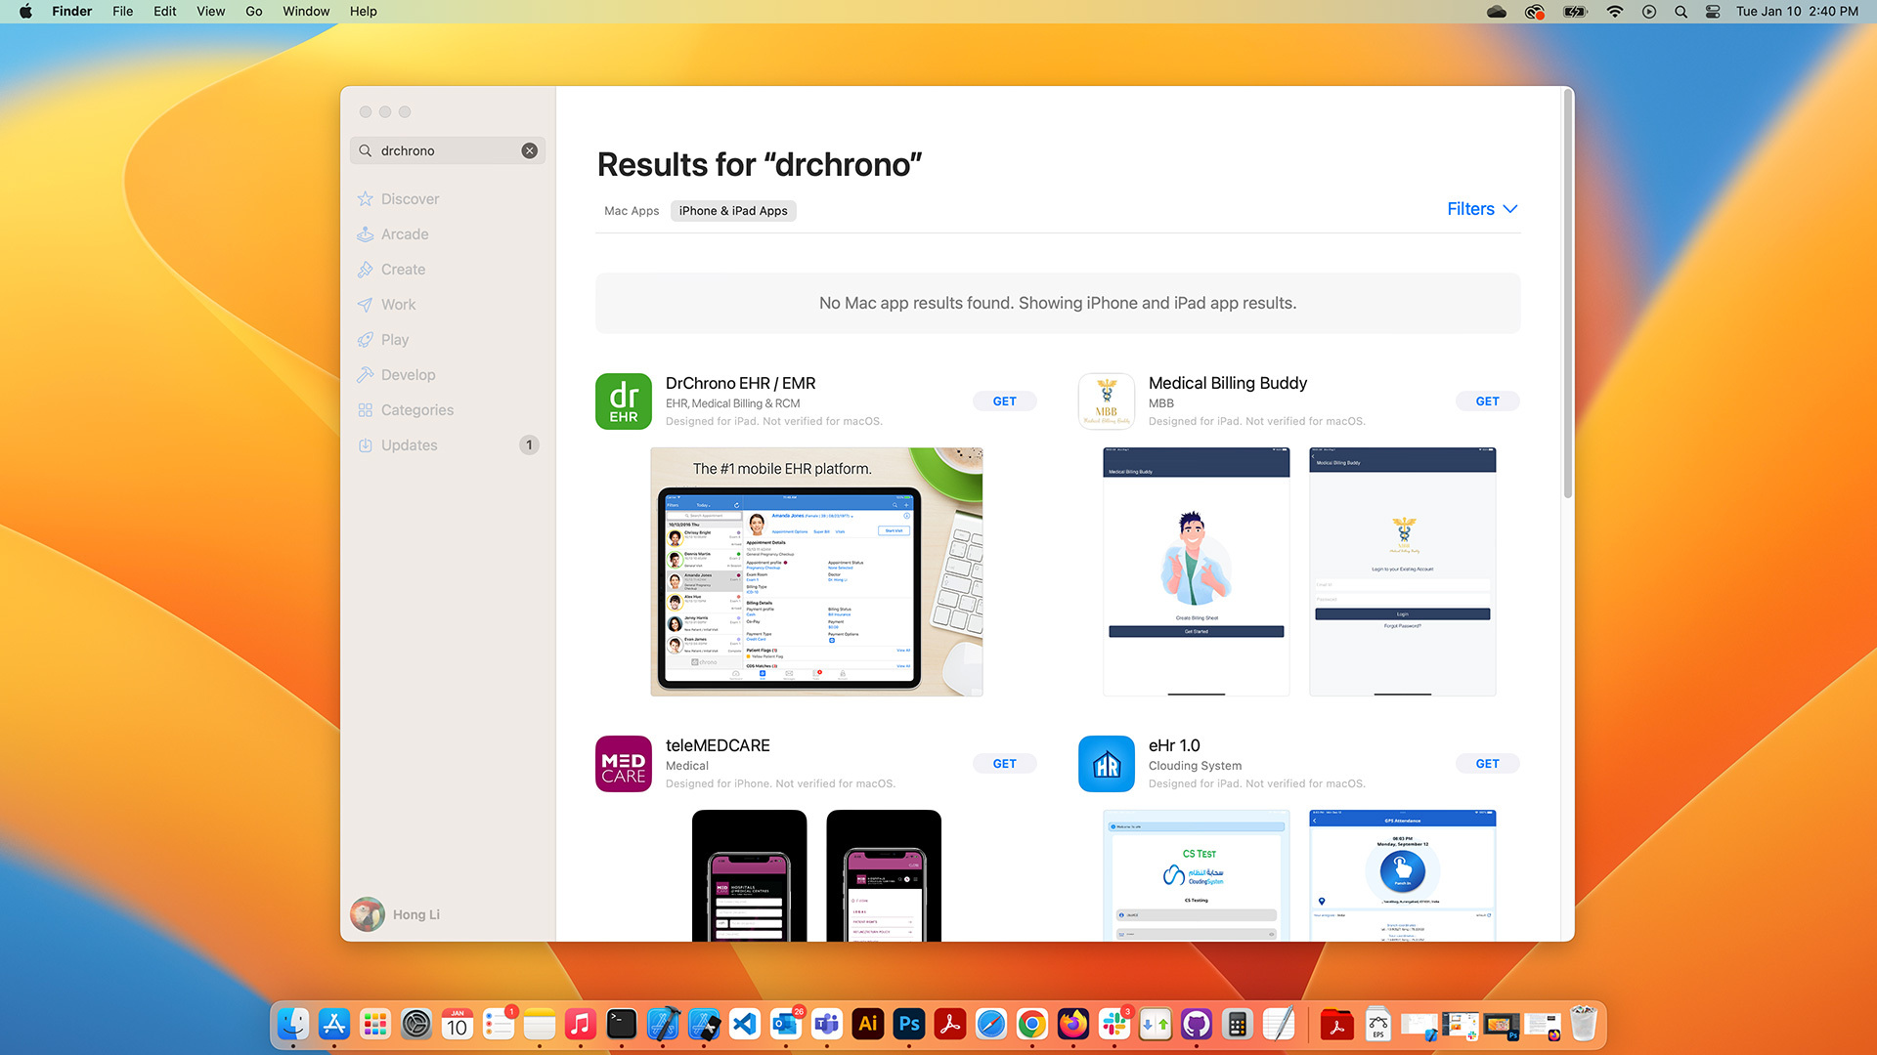Click the Updates badge notification
1877x1055 pixels.
[530, 444]
